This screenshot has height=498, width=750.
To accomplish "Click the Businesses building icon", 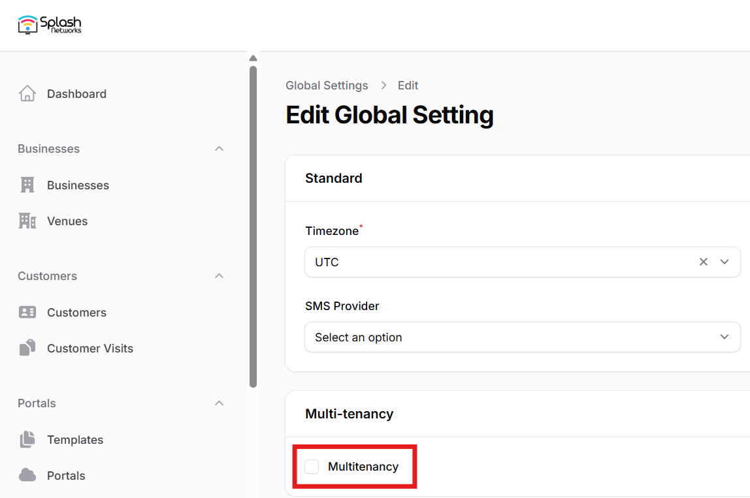I will click(27, 185).
